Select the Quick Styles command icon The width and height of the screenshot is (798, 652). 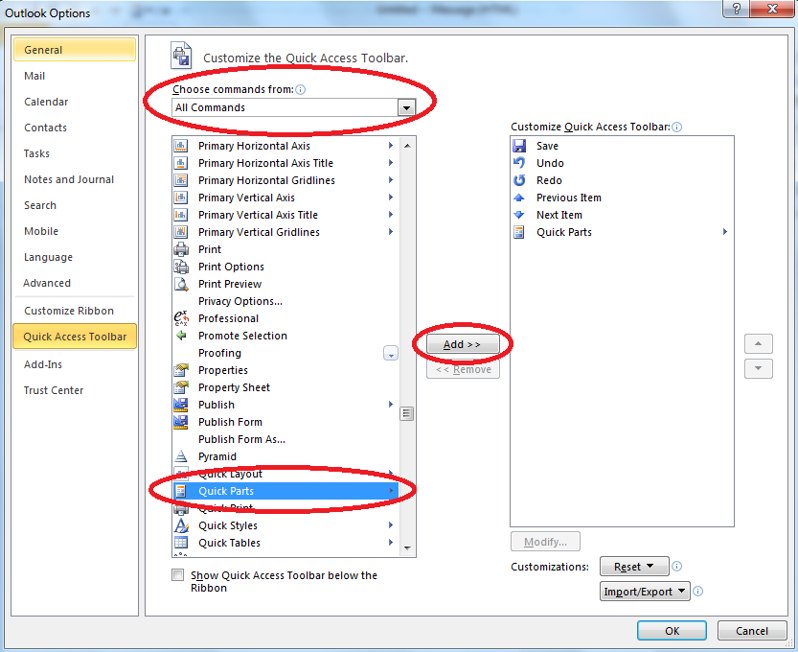point(180,525)
